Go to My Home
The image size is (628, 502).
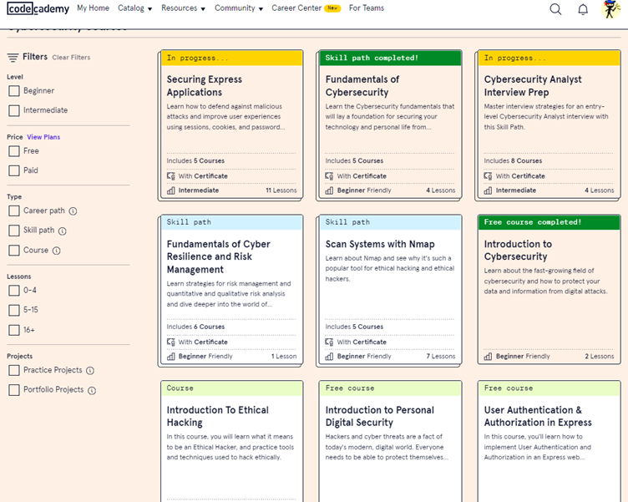[x=93, y=8]
